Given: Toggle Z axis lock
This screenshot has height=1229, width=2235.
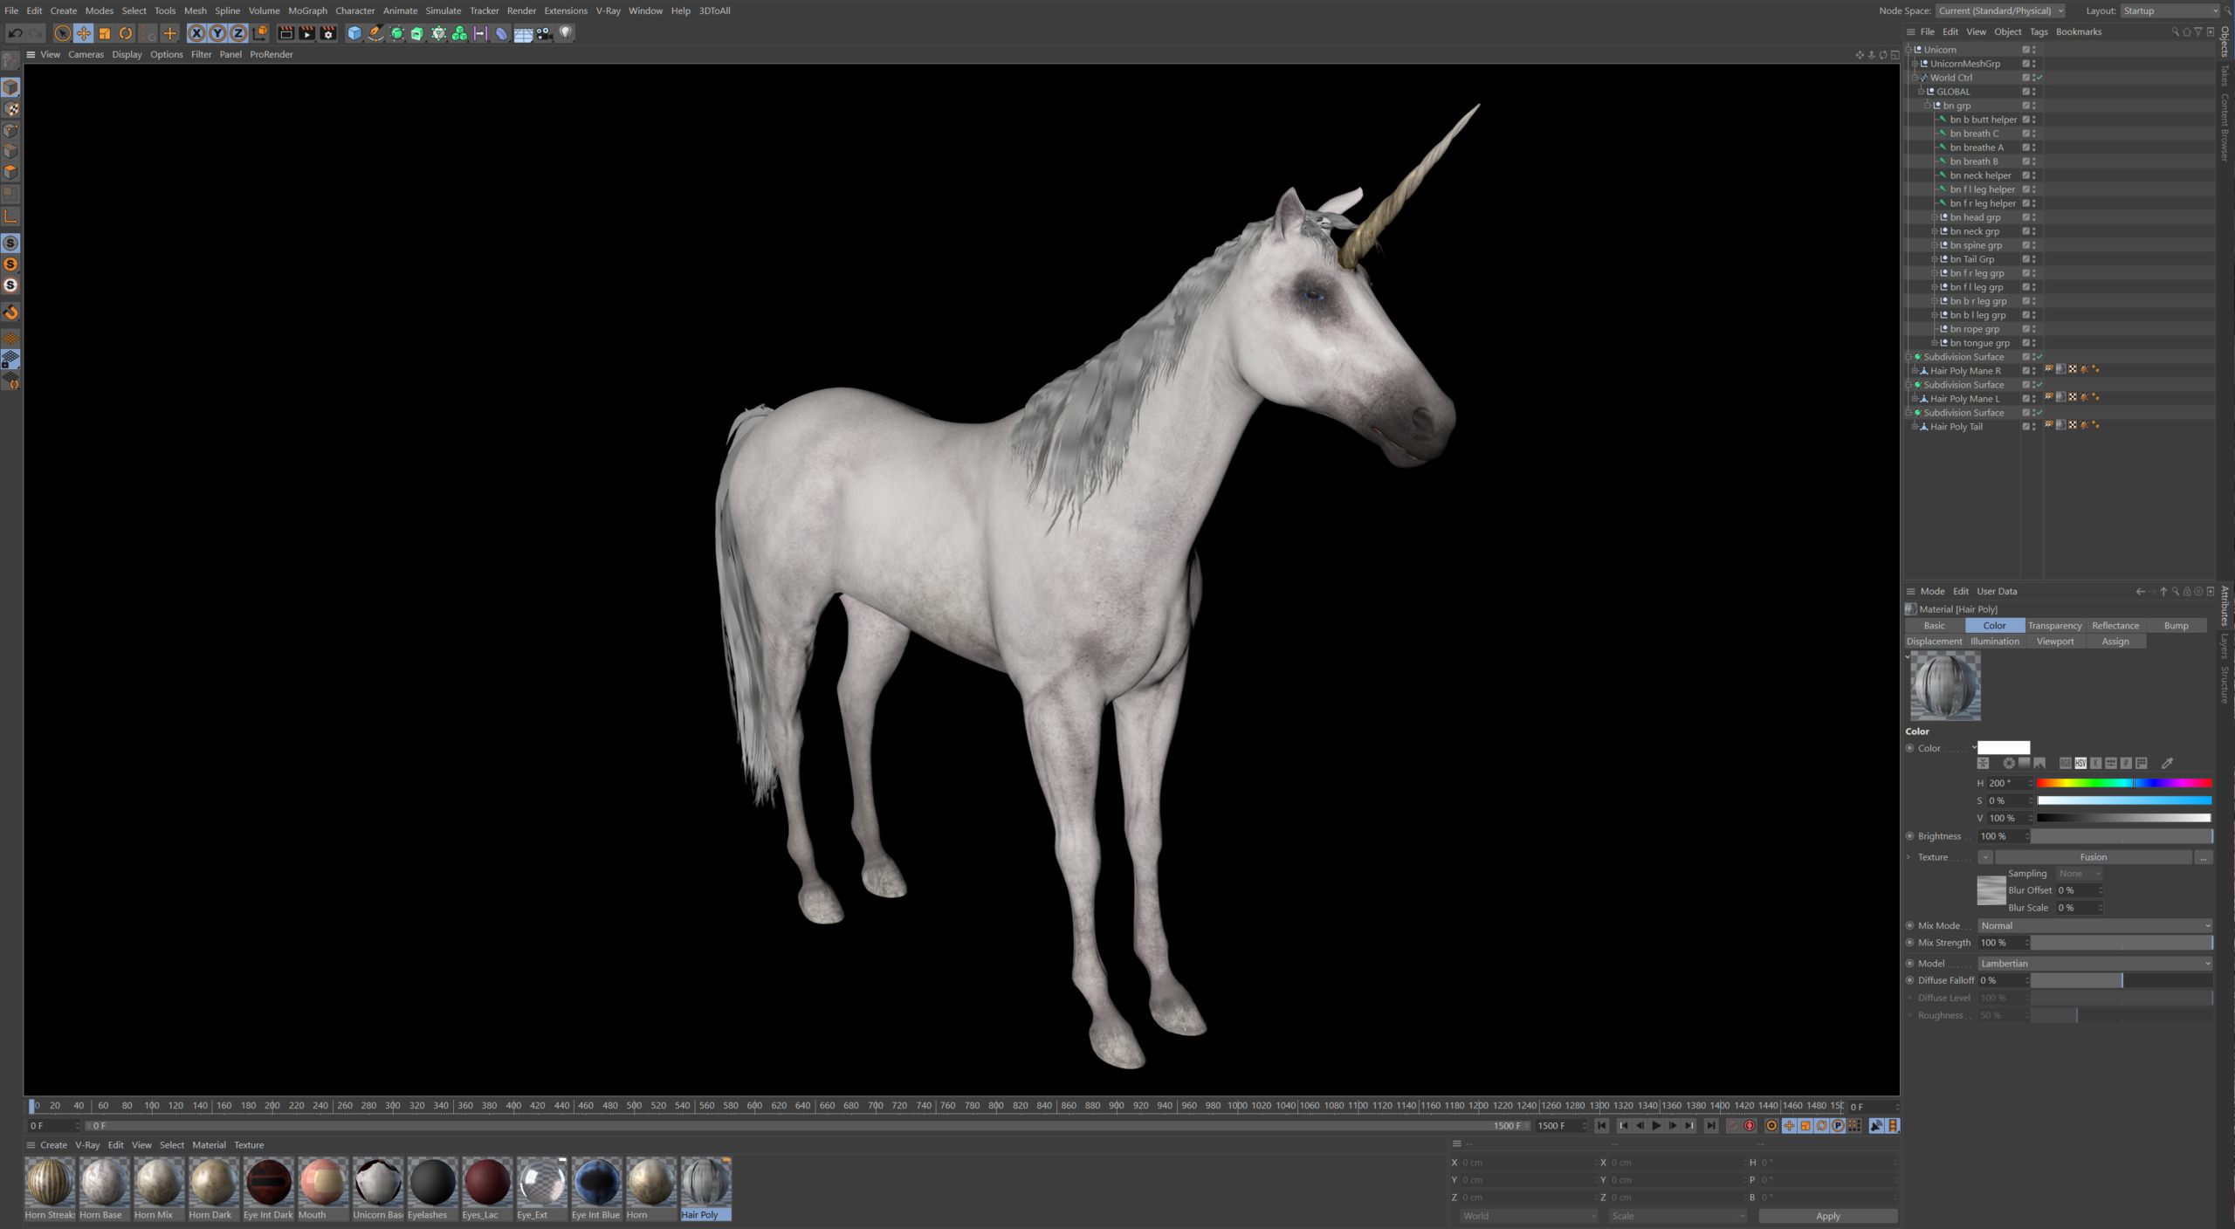Looking at the screenshot, I should (238, 33).
